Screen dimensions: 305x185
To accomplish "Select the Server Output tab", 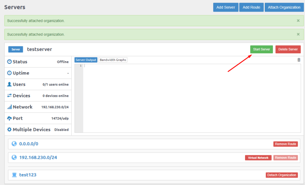I will pyautogui.click(x=86, y=60).
